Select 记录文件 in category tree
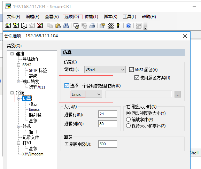Image resolution: width=201 pixels, height=169 pixels. (31, 137)
